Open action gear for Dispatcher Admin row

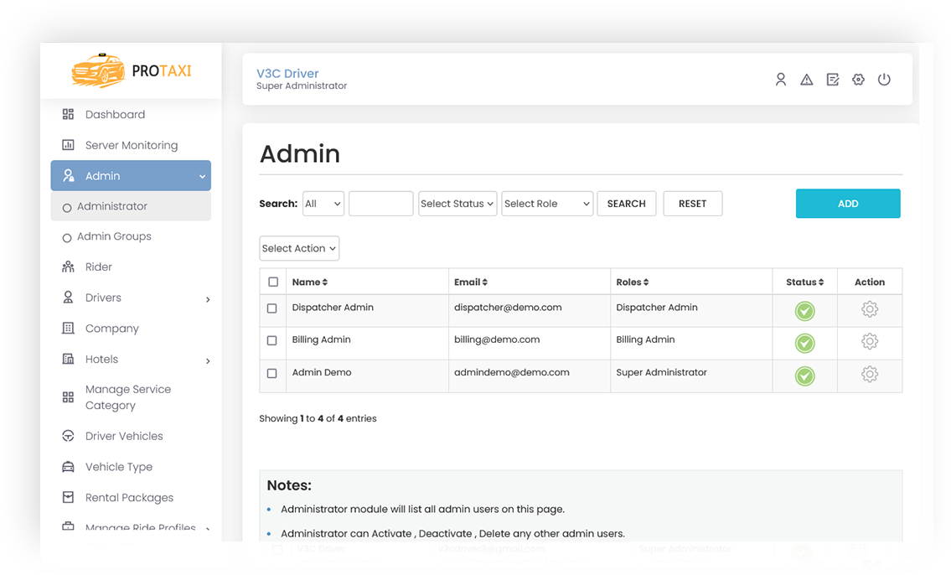tap(869, 309)
